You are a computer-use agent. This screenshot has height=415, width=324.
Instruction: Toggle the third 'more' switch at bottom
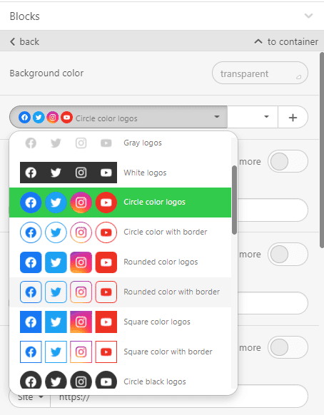tap(288, 347)
